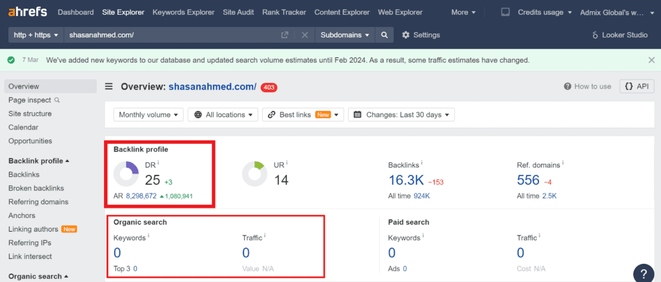Click the Ahrefs logo

(x=27, y=12)
